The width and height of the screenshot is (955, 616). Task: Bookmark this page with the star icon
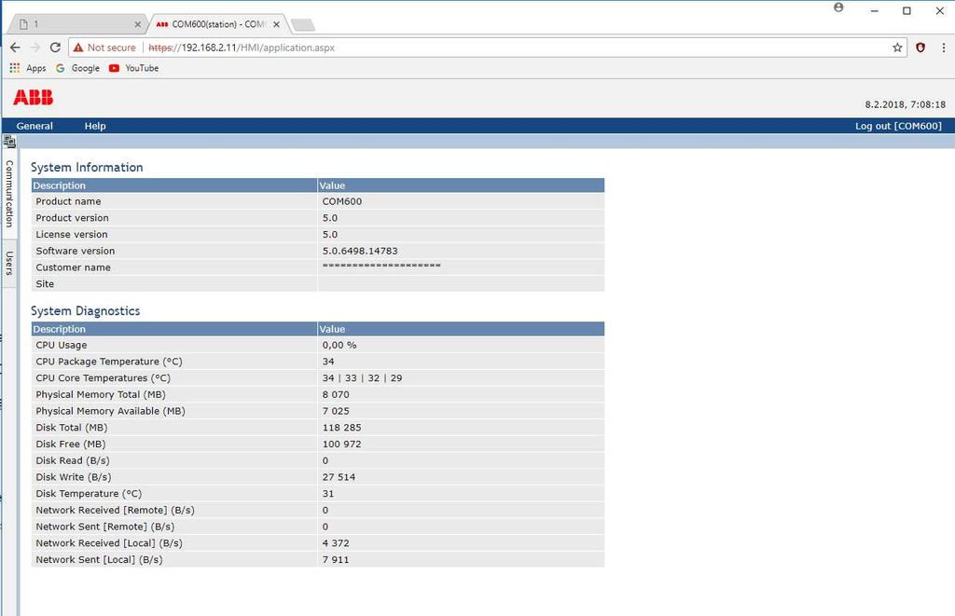(897, 48)
